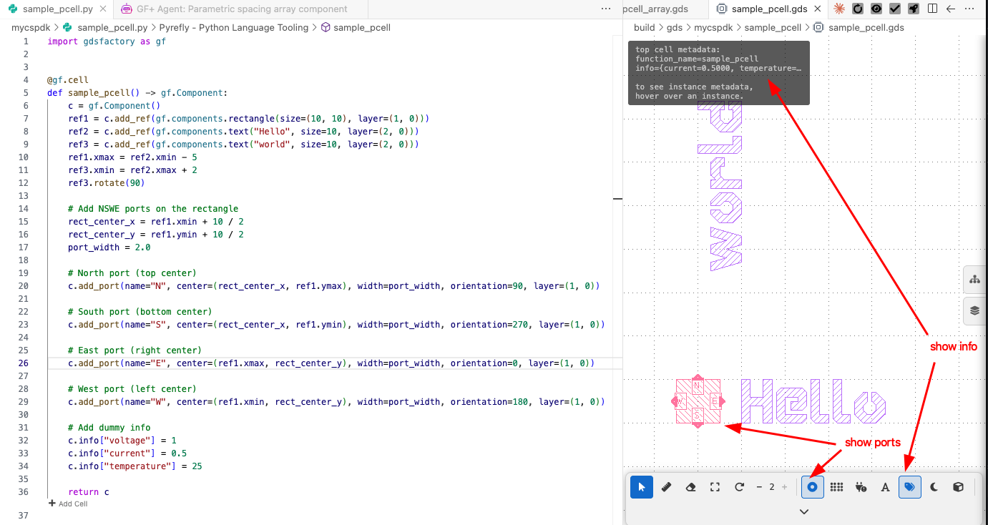Click the pink rectangle with ports in layout
Image resolution: width=988 pixels, height=525 pixels.
pyautogui.click(x=698, y=402)
